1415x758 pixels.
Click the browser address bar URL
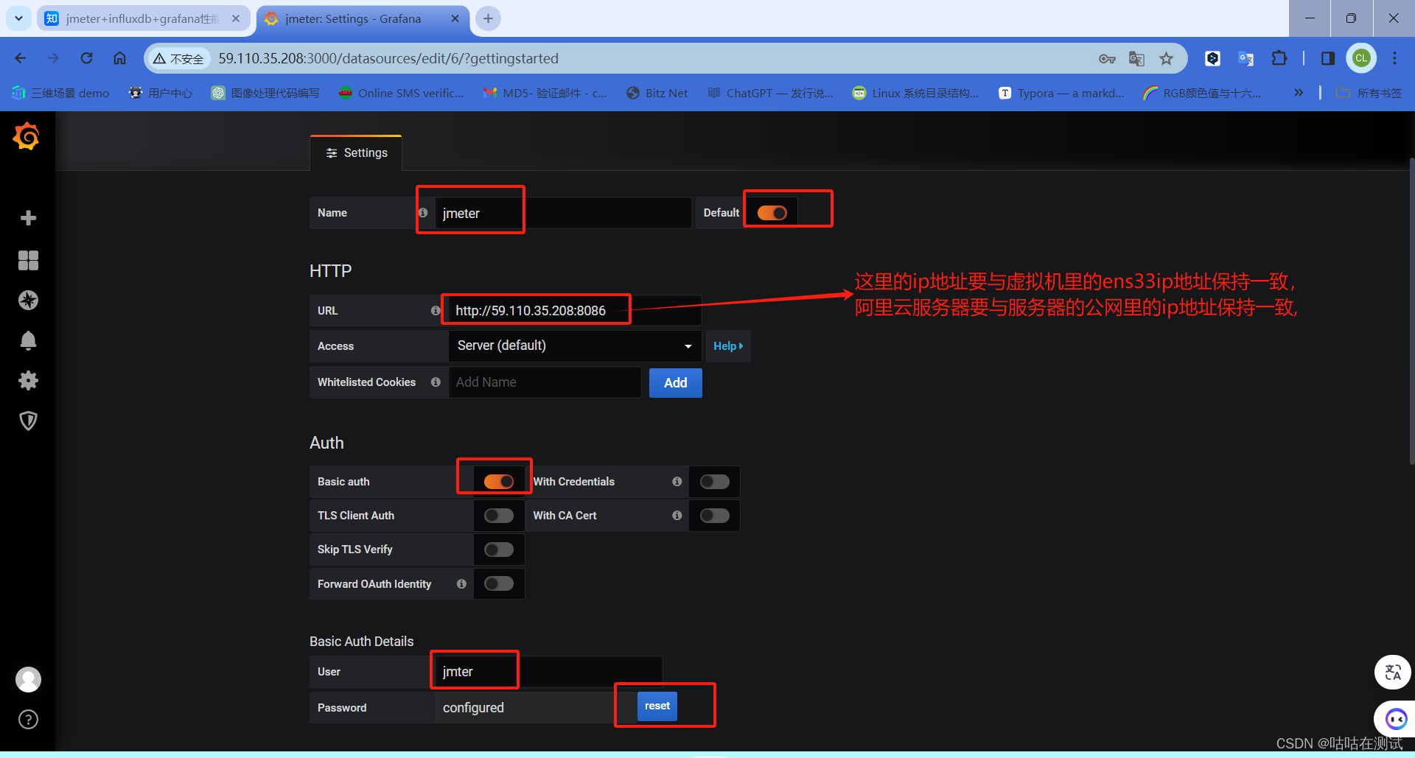click(388, 58)
